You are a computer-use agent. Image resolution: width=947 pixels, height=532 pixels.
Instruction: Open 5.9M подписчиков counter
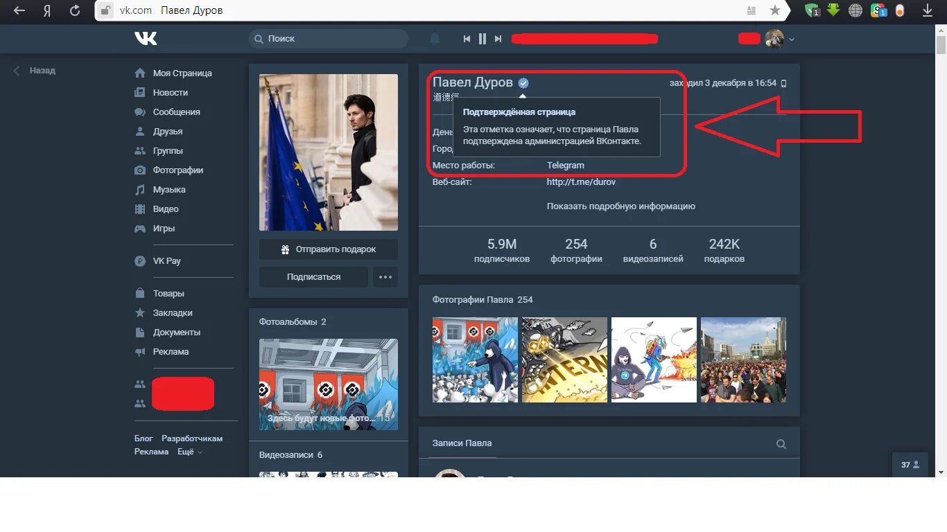click(x=502, y=251)
